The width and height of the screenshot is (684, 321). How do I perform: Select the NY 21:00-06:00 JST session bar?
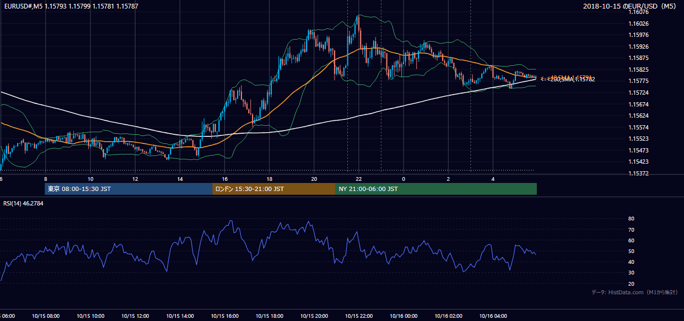[436, 189]
